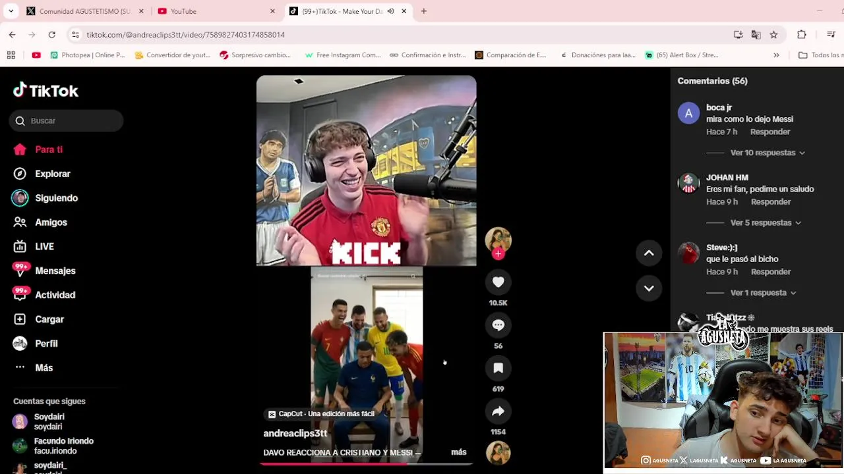The image size is (844, 474).
Task: Open the Para ti feed
Action: click(x=38, y=149)
